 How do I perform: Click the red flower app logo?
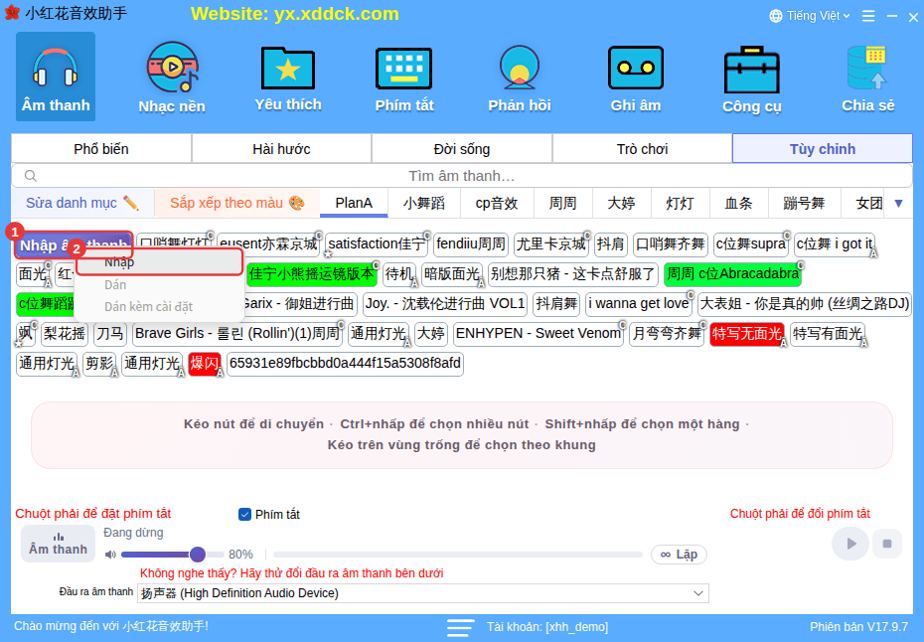(x=12, y=13)
